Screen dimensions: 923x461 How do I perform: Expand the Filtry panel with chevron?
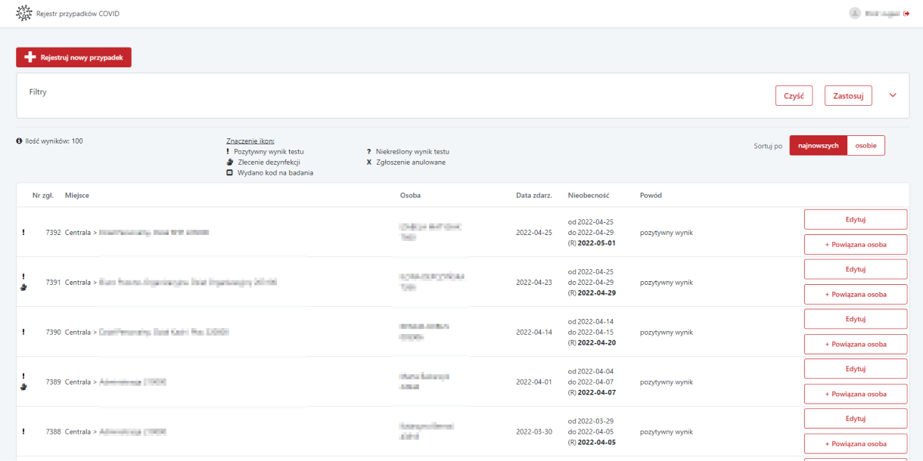pyautogui.click(x=893, y=95)
